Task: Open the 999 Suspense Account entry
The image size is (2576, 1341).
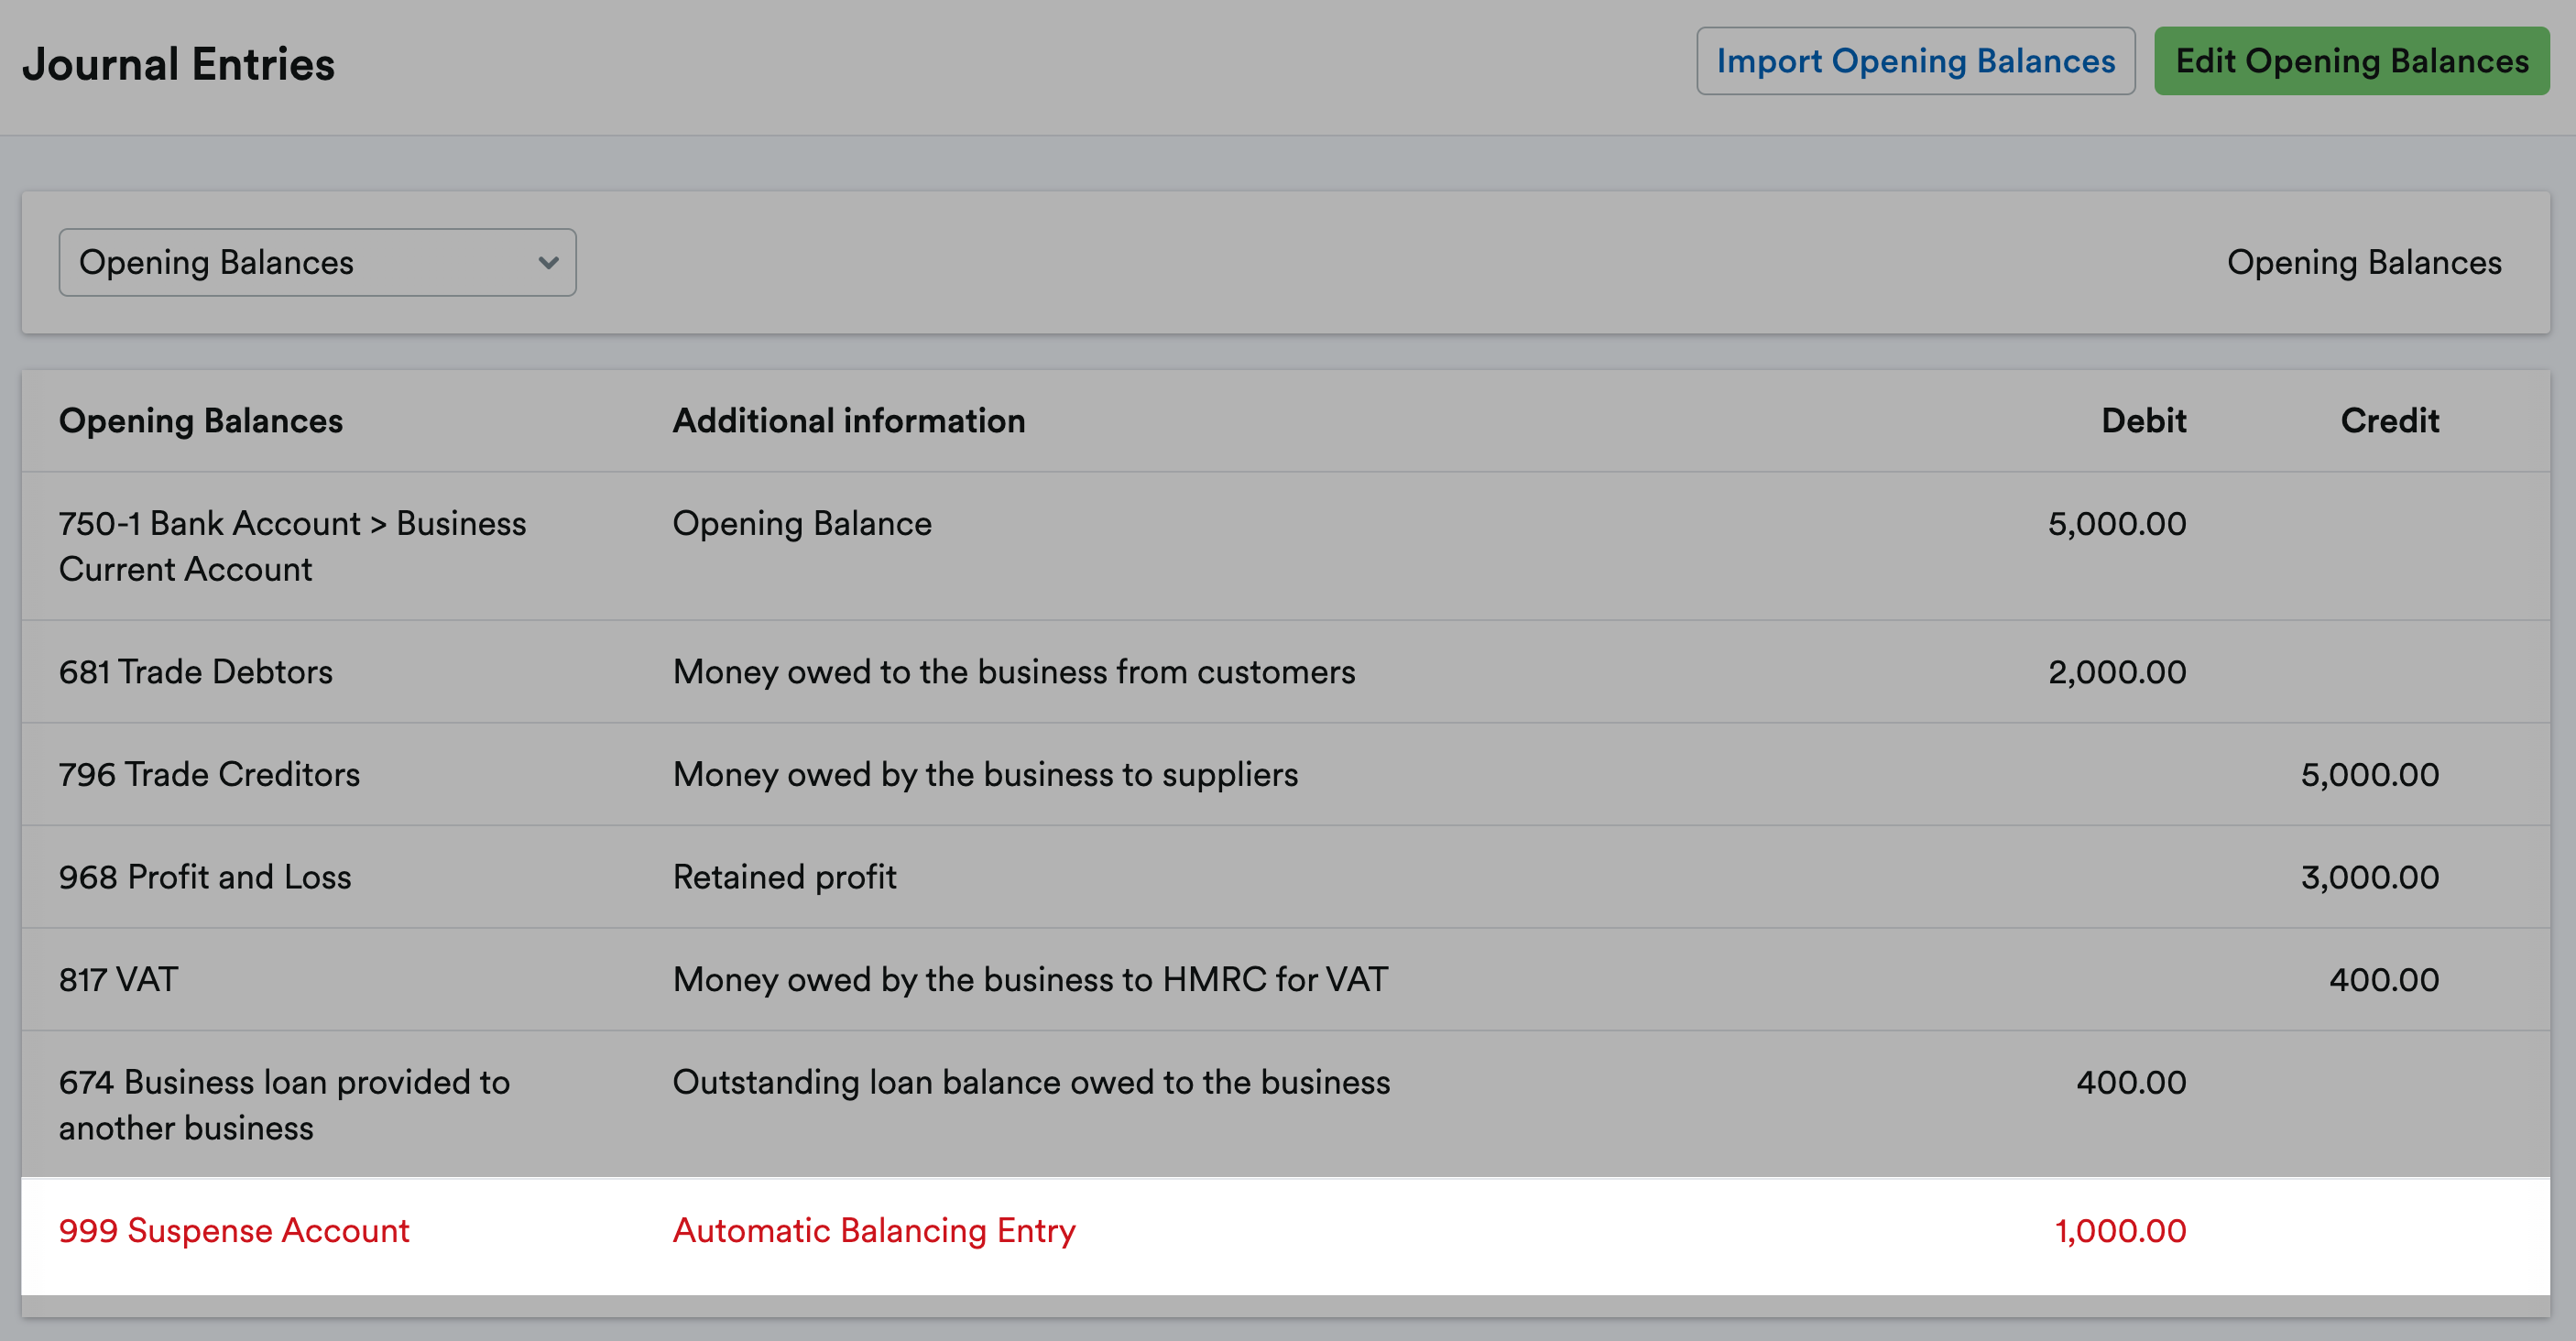Action: coord(235,1231)
